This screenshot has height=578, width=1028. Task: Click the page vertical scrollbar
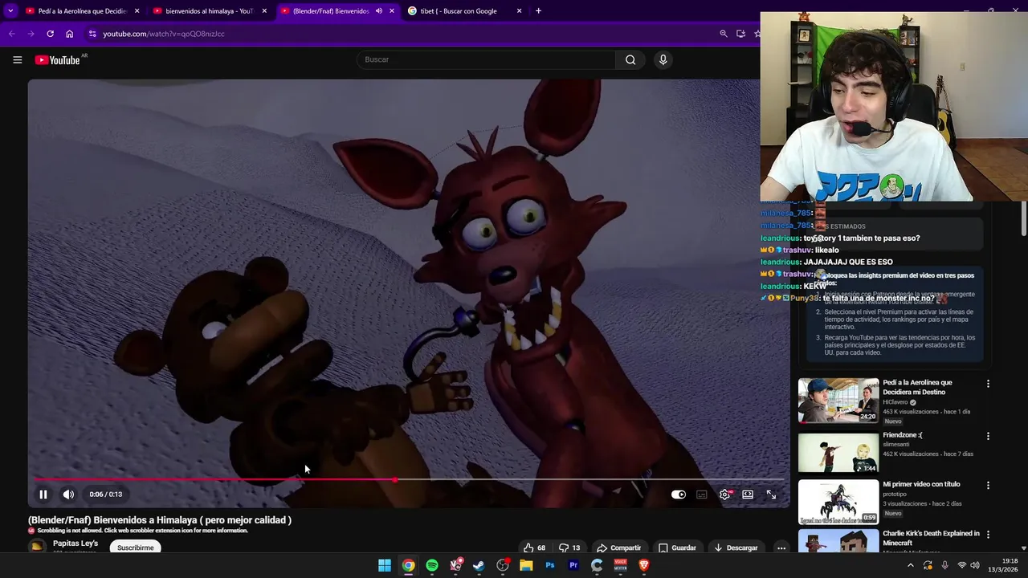1024,219
